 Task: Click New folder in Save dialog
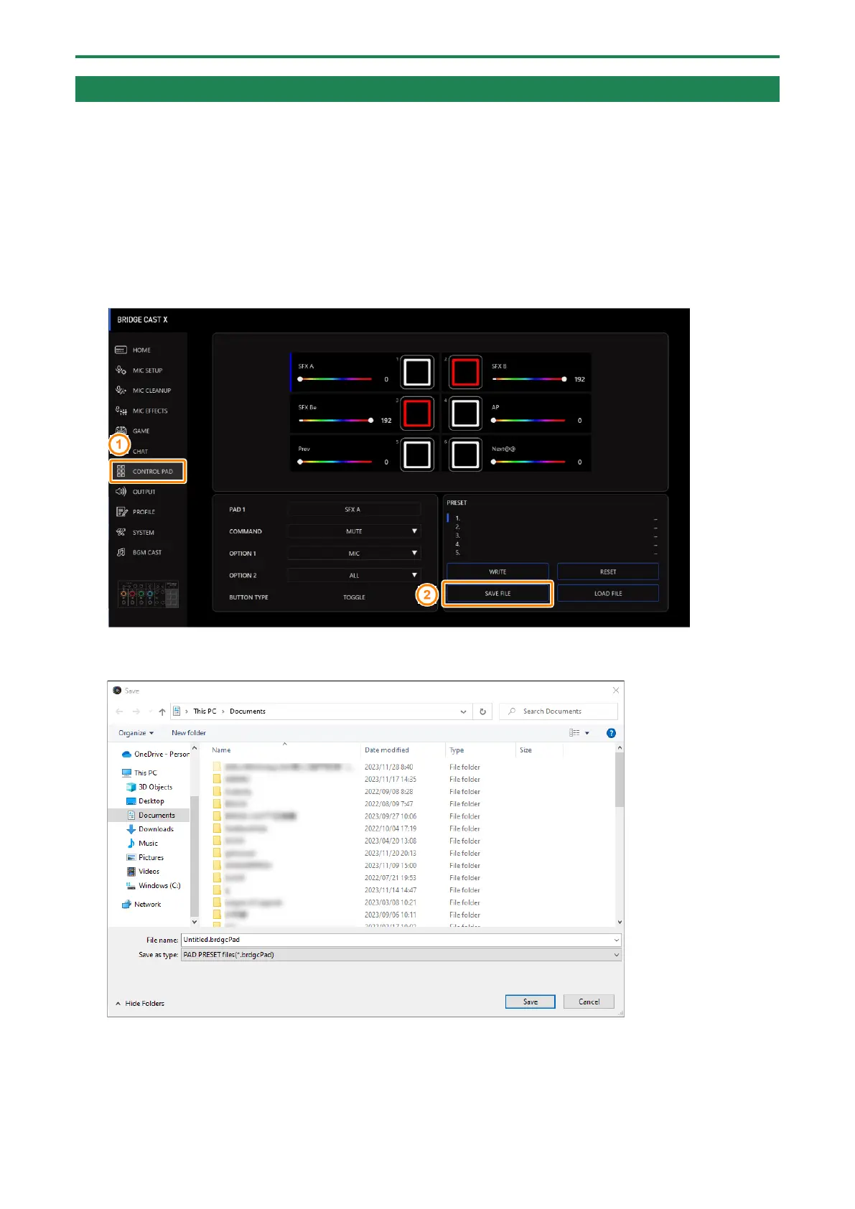point(189,733)
